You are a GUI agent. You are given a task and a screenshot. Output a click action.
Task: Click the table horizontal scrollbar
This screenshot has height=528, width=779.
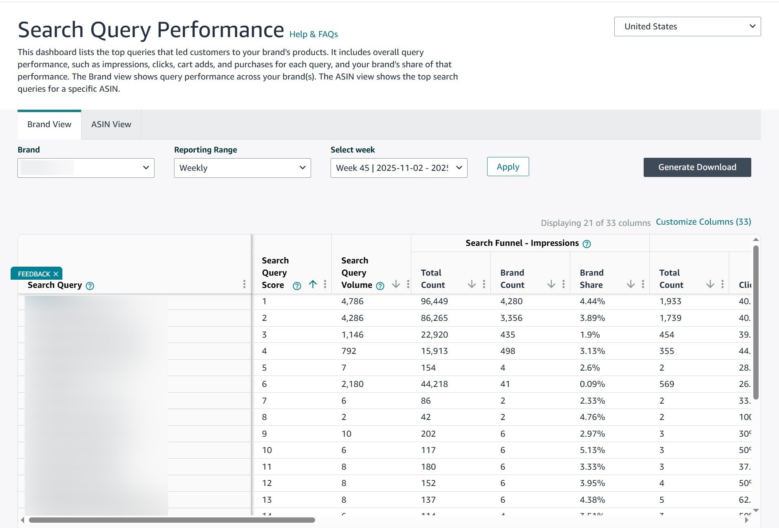point(172,520)
